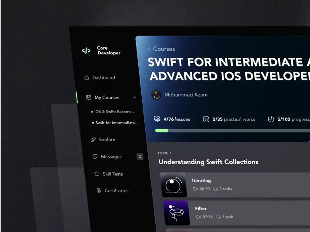
Task: Click the My Courses book icon
Action: tap(89, 98)
